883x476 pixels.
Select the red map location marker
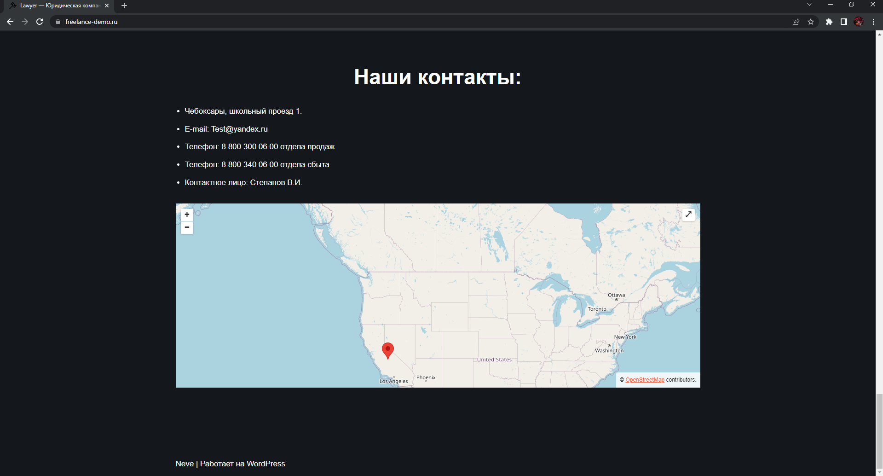[x=388, y=350]
